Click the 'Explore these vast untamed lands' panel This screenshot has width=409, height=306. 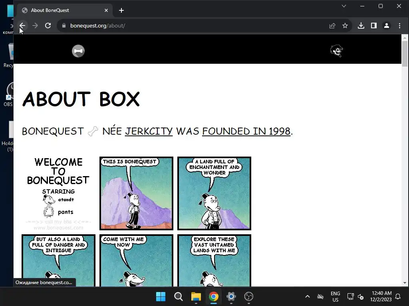[214, 261]
